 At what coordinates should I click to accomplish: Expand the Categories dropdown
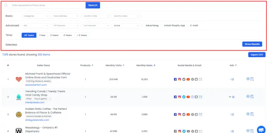coord(36,16)
